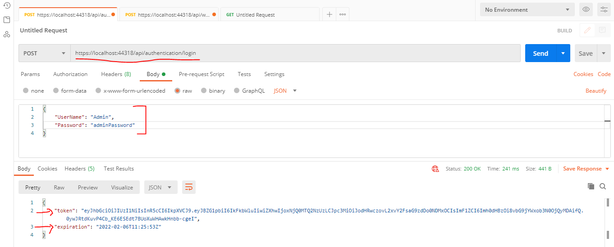614x247 pixels.
Task: Expand the Save button arrow menu
Action: [x=604, y=53]
